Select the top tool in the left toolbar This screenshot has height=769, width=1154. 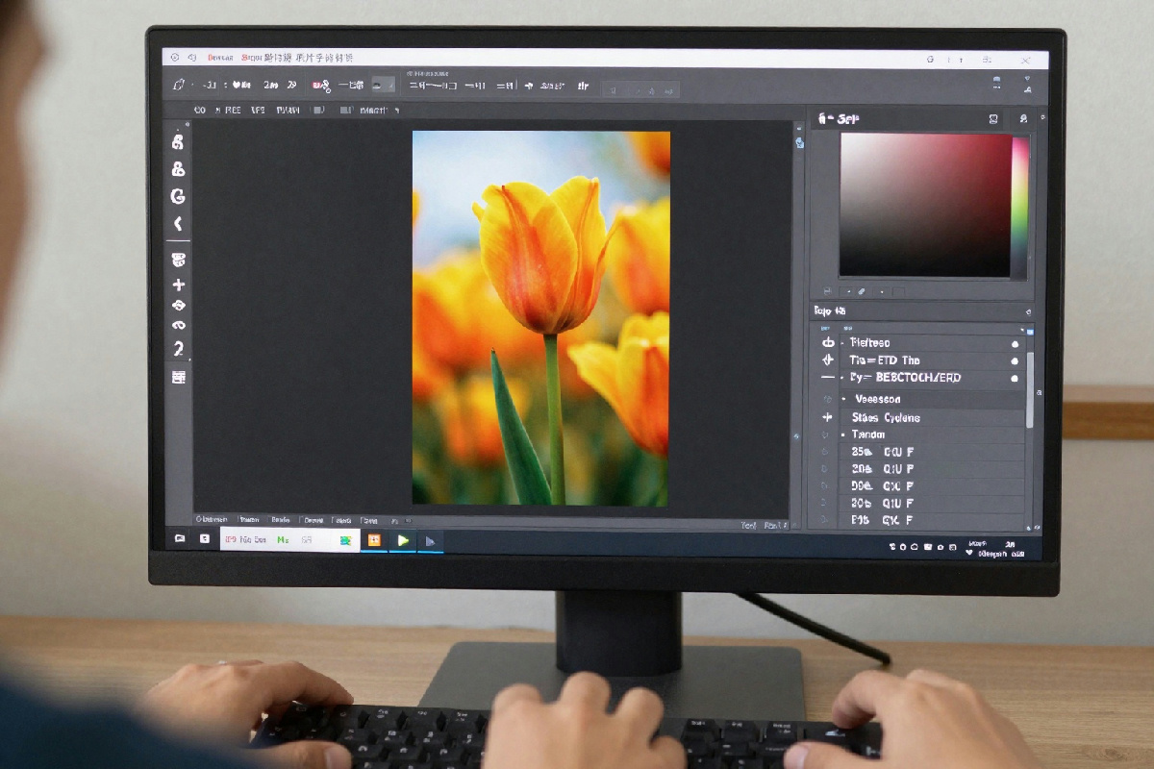178,142
